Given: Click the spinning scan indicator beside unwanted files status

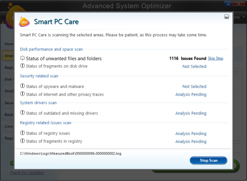Looking at the screenshot, I should pos(22,58).
